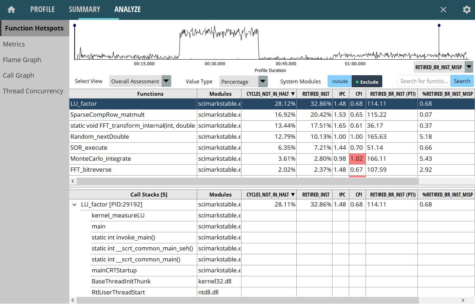The image size is (475, 304).
Task: Switch to the PROFILE tab
Action: pyautogui.click(x=42, y=10)
